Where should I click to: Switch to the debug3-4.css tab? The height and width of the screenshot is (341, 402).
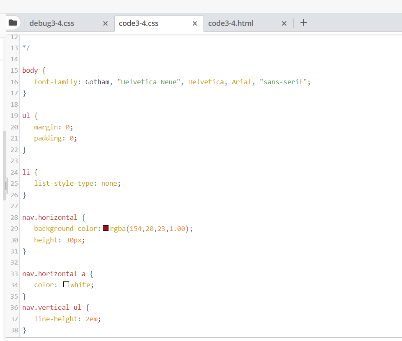pos(52,23)
